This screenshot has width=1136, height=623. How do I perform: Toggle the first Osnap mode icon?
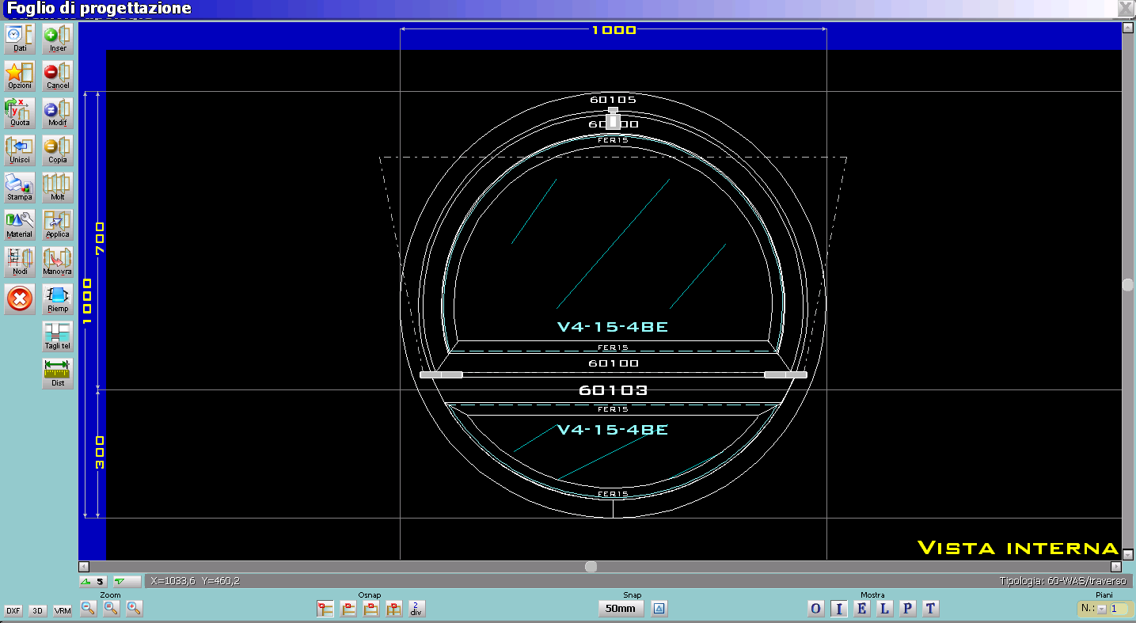pos(325,609)
